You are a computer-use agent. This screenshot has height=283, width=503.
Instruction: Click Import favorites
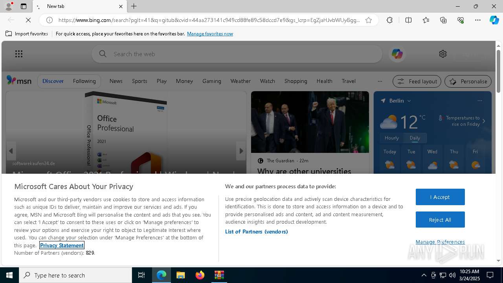point(27,34)
